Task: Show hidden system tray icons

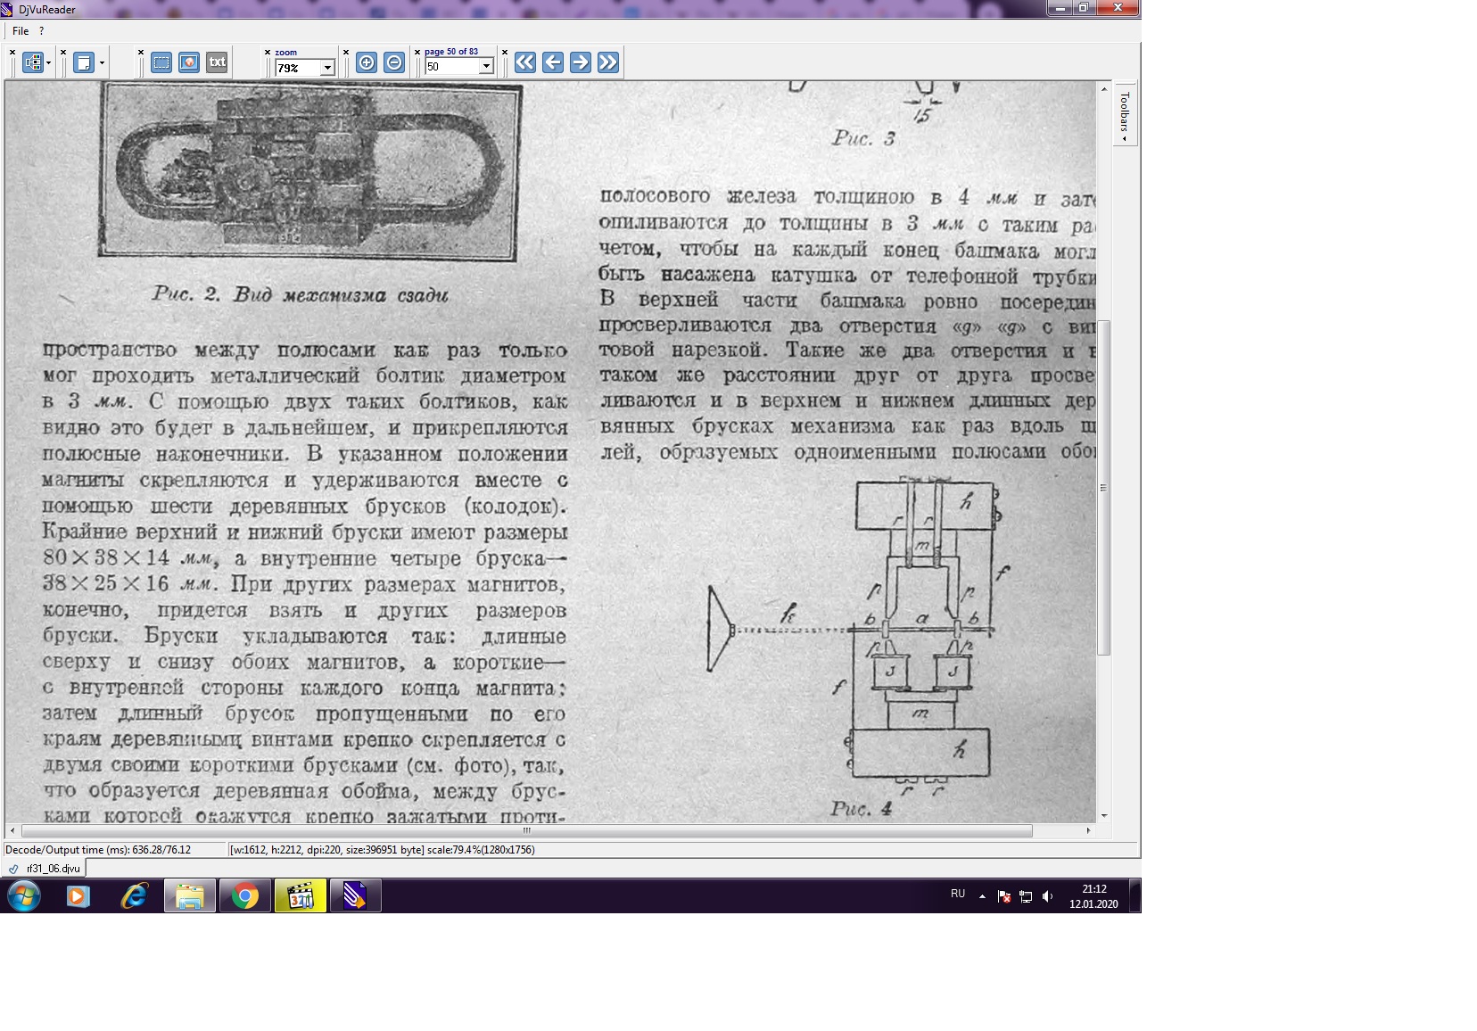Action: (x=982, y=896)
